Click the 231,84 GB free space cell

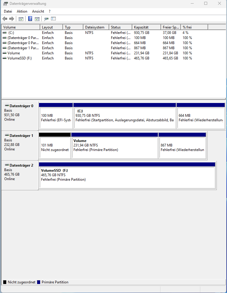[170, 53]
